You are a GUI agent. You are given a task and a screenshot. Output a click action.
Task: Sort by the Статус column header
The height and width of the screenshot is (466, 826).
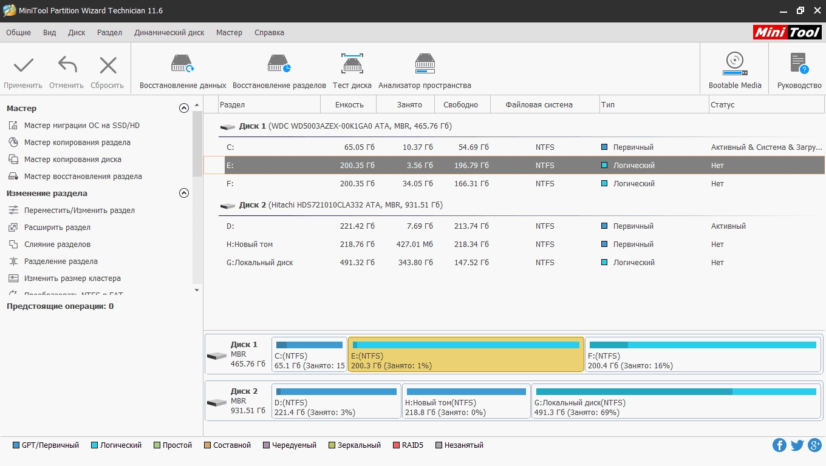(766, 105)
